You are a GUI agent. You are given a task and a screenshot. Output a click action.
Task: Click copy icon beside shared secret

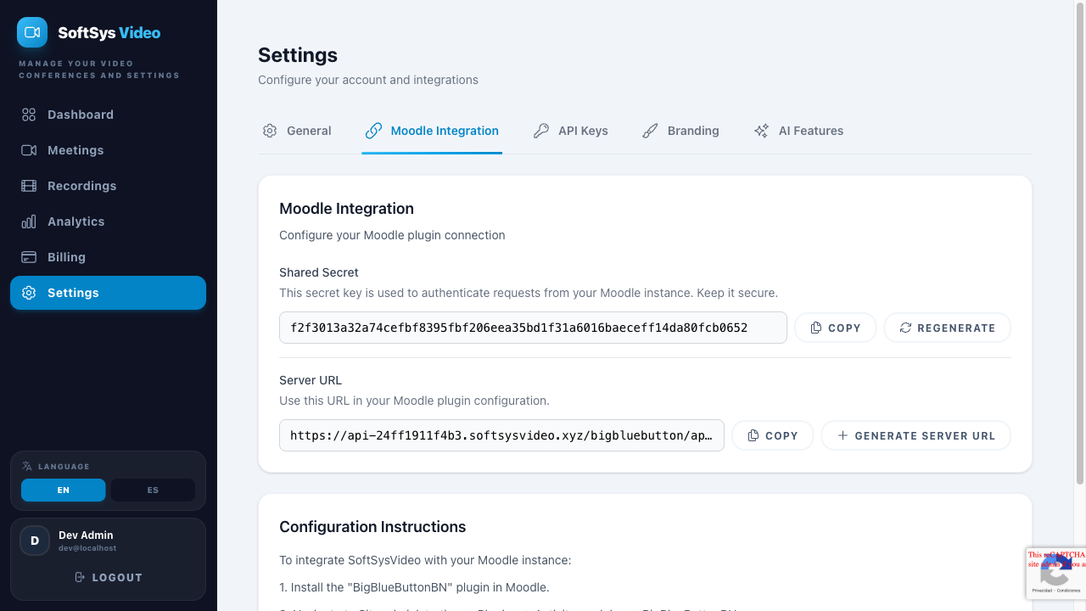816,328
